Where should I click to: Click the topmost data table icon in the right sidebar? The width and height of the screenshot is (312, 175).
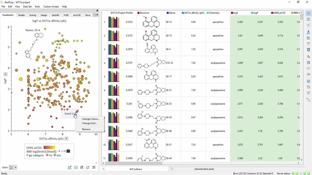coord(308,13)
